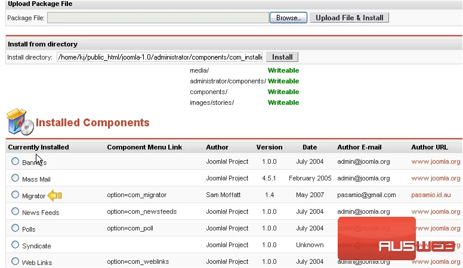This screenshot has height=268, width=463.
Task: Click the option=com_weblinks text
Action: click(138, 261)
